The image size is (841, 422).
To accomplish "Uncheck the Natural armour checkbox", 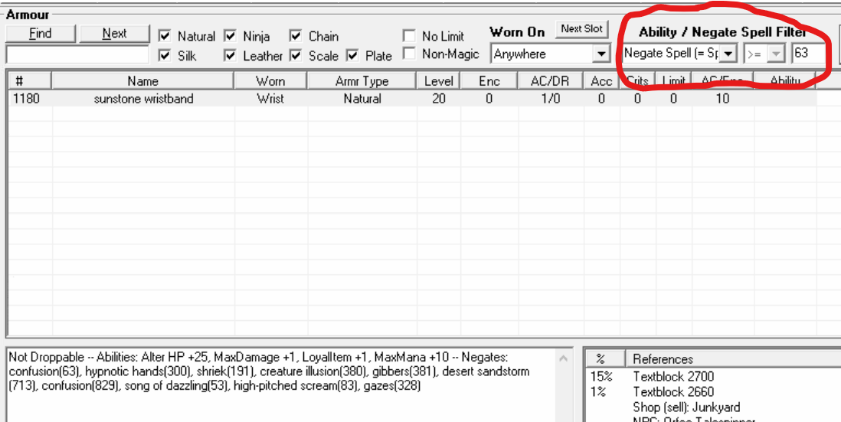I will pyautogui.click(x=165, y=36).
